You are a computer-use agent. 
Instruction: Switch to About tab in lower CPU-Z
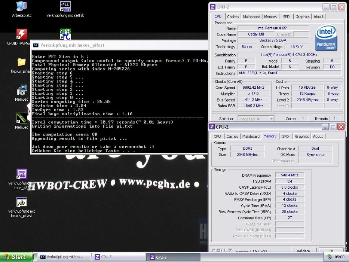[318, 136]
